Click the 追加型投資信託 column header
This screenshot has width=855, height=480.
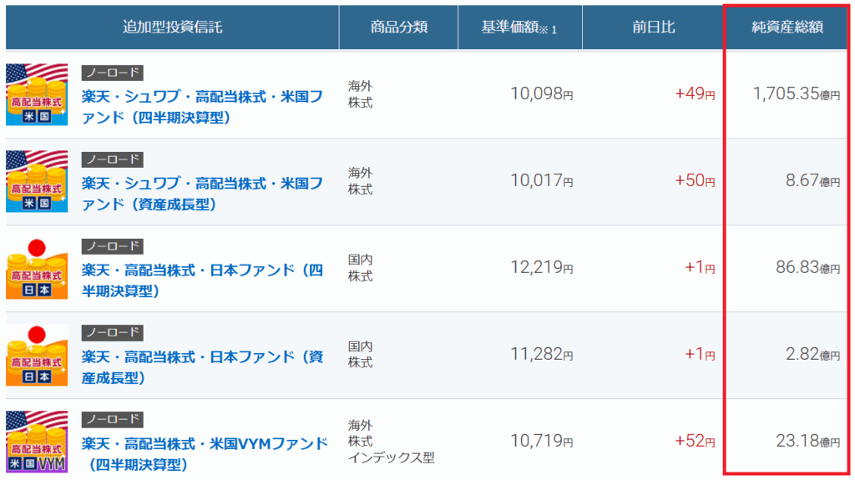pyautogui.click(x=172, y=27)
